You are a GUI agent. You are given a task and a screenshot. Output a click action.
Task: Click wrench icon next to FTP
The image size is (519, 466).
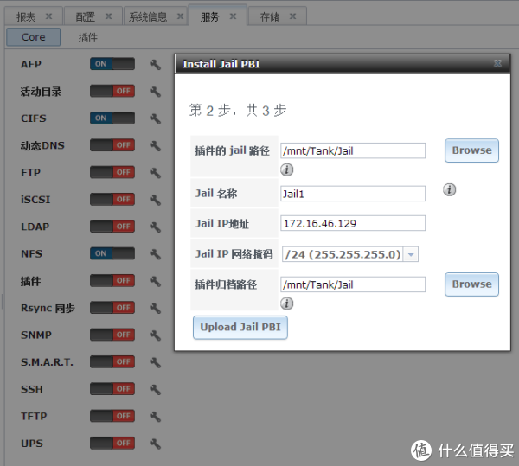pos(155,172)
